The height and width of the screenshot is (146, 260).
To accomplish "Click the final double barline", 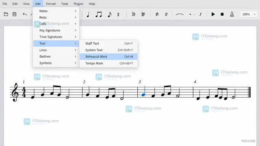I will [x=249, y=92].
